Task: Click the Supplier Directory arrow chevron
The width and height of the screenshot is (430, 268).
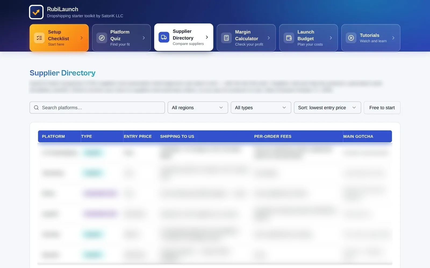Action: (x=207, y=37)
